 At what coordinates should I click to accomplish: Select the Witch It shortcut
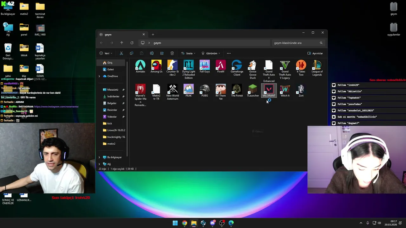[x=285, y=91]
